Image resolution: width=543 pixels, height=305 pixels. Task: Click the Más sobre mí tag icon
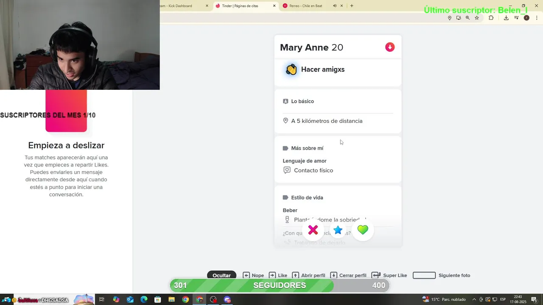[285, 148]
